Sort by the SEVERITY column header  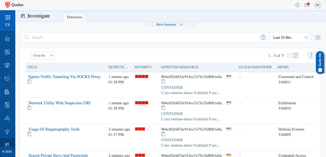click(143, 67)
